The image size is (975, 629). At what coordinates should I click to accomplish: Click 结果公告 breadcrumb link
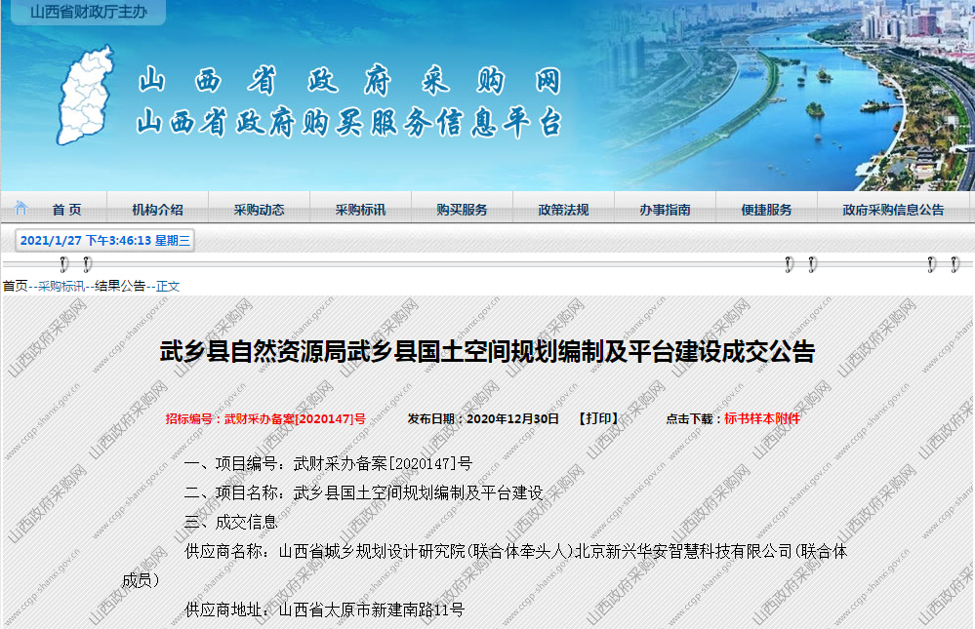(120, 286)
